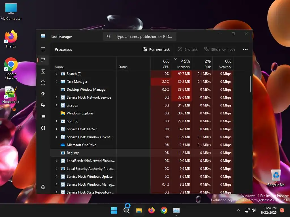The width and height of the screenshot is (290, 217).
Task: Expand the Task Manager process group
Action: click(x=56, y=82)
